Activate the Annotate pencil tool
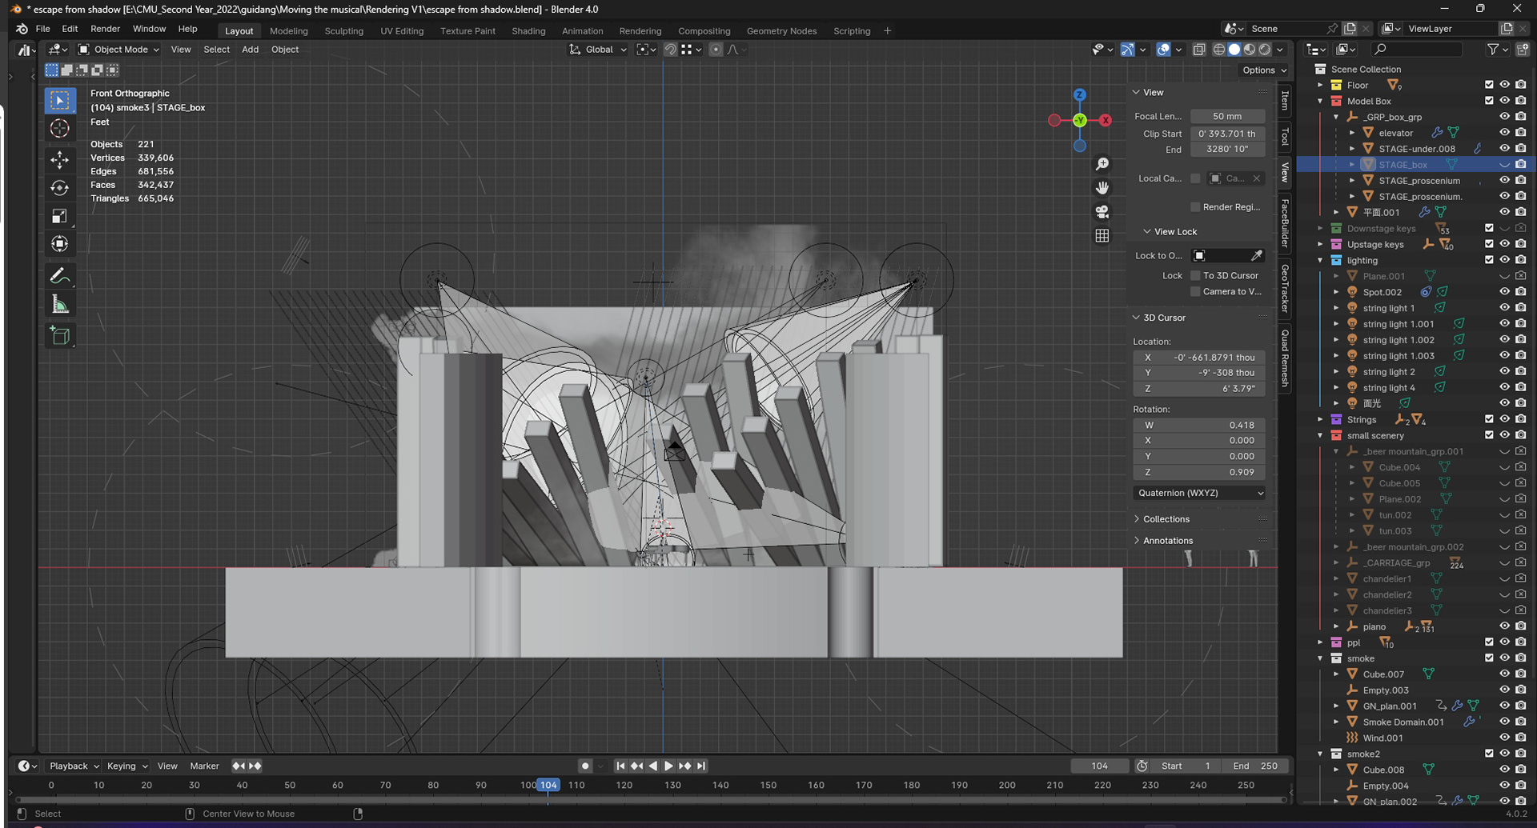This screenshot has width=1537, height=828. pyautogui.click(x=60, y=276)
